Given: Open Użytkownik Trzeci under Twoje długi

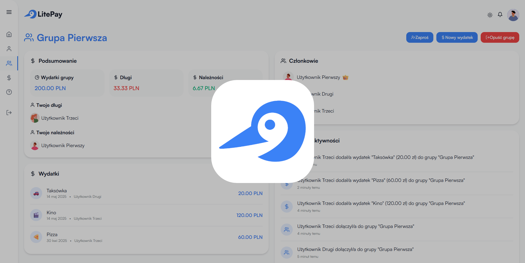Looking at the screenshot, I should coord(60,118).
